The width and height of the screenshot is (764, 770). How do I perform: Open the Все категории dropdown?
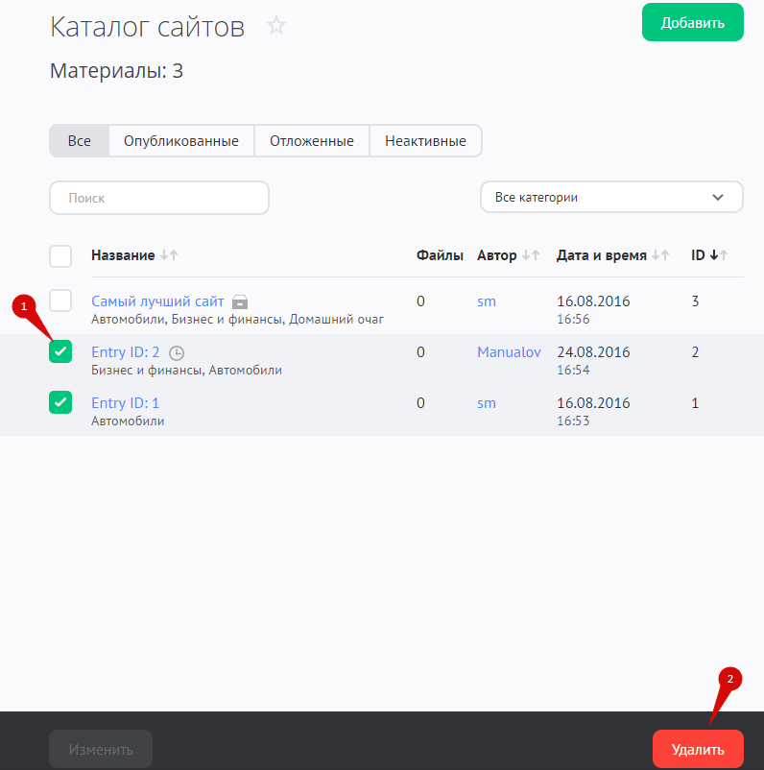coord(611,197)
